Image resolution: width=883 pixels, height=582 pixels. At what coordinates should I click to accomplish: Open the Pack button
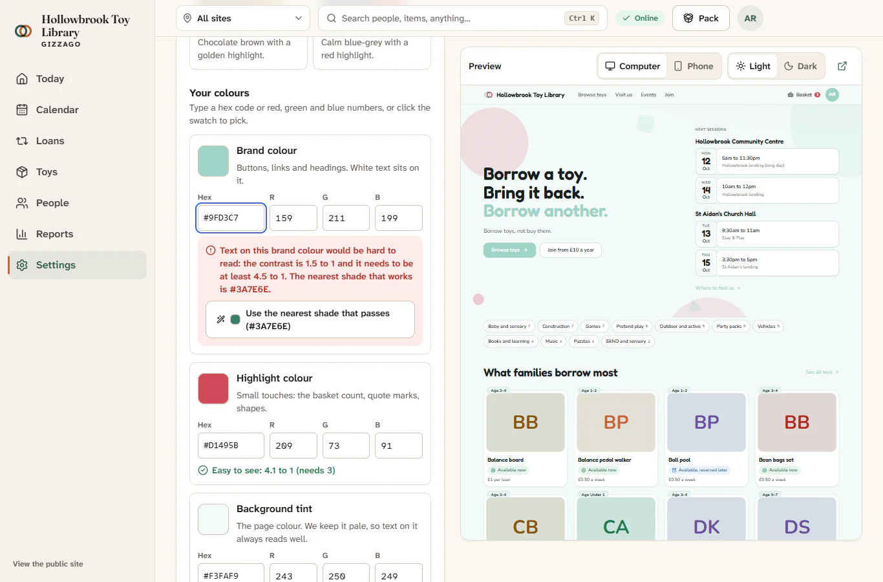pyautogui.click(x=701, y=18)
